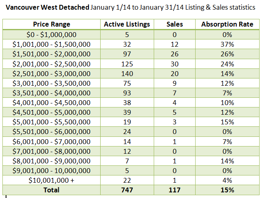
Task: Click the 'Active Listings' column header
Action: coord(127,25)
